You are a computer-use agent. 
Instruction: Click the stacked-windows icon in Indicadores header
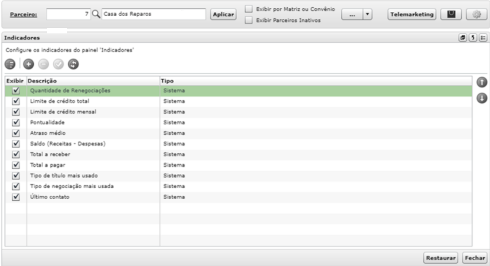(x=463, y=38)
